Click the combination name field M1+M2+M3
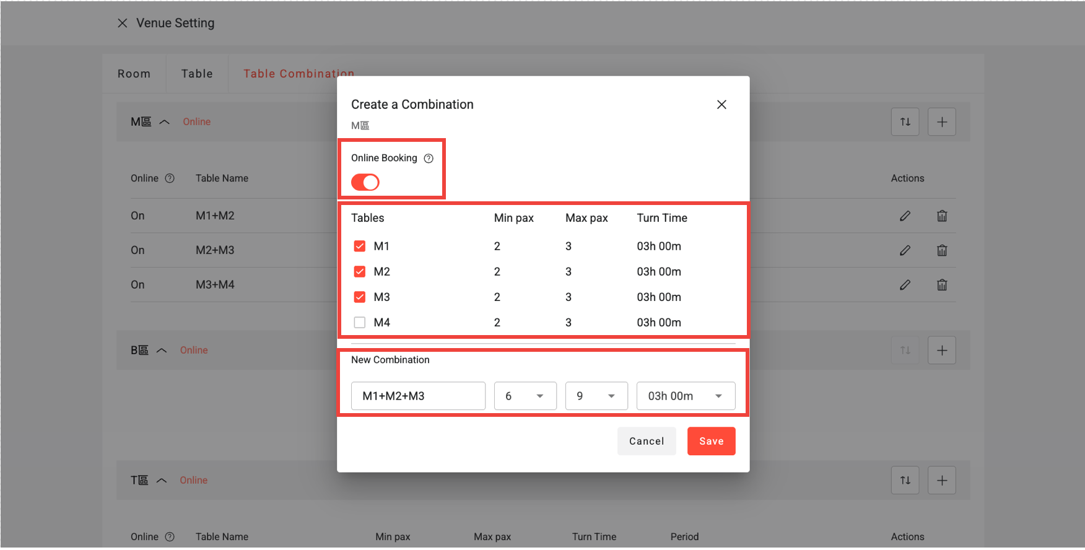Screen dimensions: 1085x550 [x=418, y=396]
